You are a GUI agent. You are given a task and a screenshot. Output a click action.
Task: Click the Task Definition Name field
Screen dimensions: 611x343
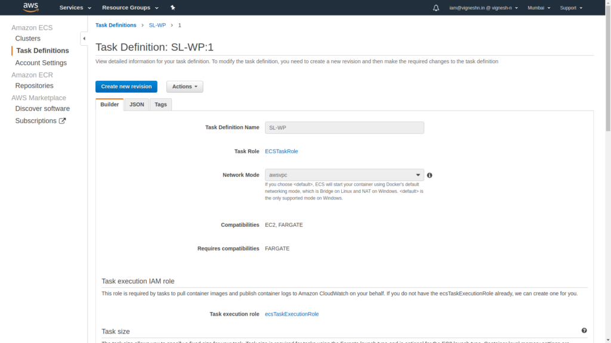point(344,127)
